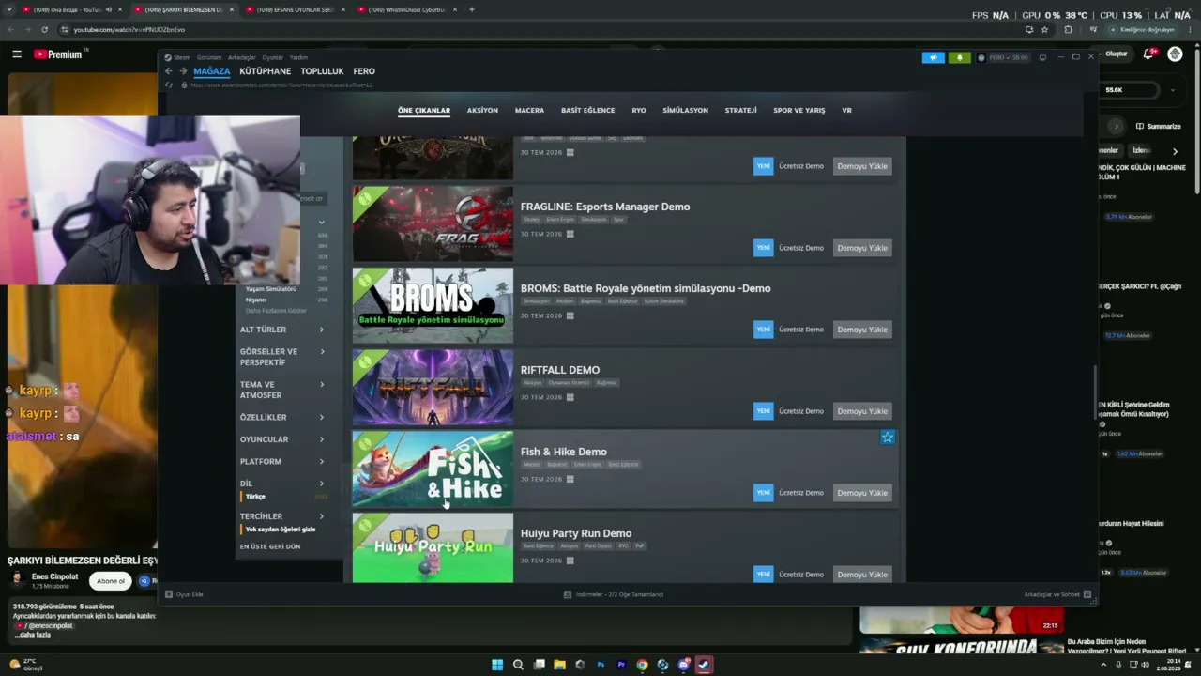Open YouTube notifications bell
The height and width of the screenshot is (676, 1201).
[x=1148, y=54]
